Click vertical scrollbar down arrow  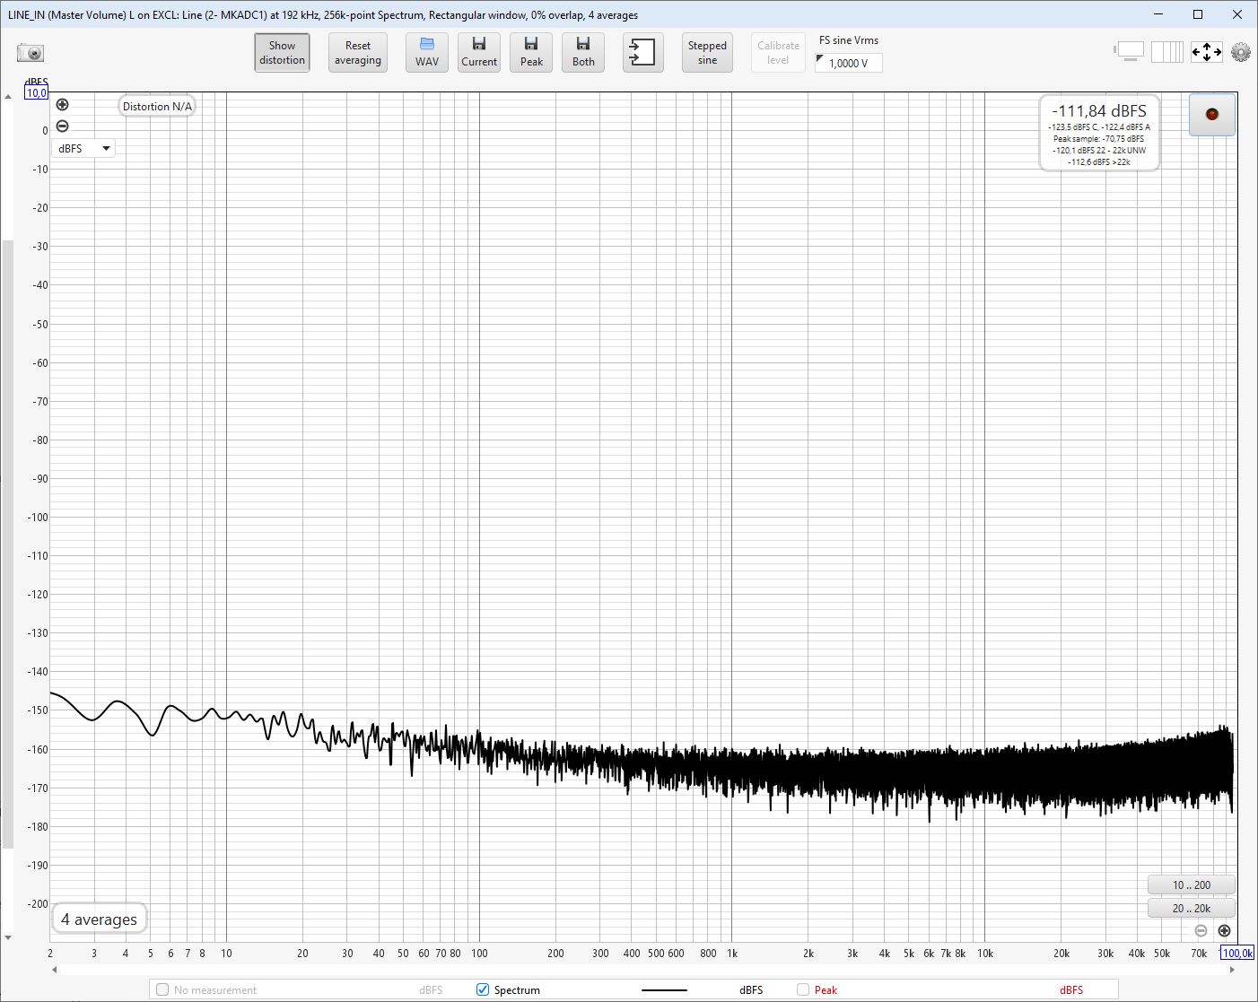tap(8, 937)
